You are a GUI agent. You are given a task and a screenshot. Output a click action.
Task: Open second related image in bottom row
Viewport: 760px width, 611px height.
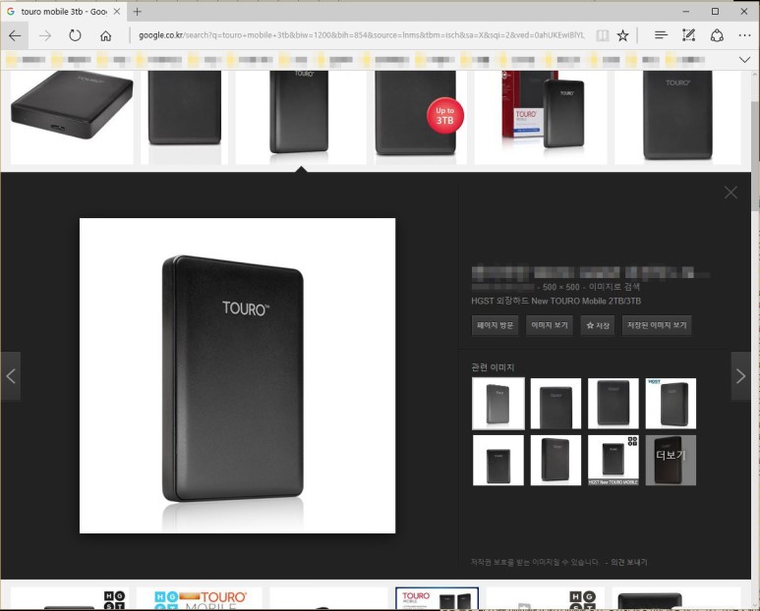tap(555, 460)
